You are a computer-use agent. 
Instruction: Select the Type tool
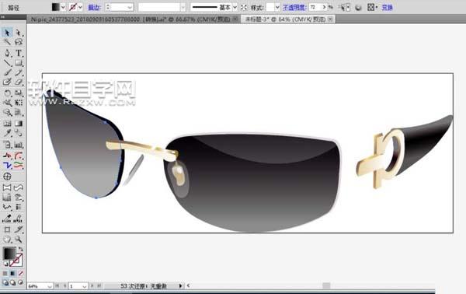click(19, 53)
